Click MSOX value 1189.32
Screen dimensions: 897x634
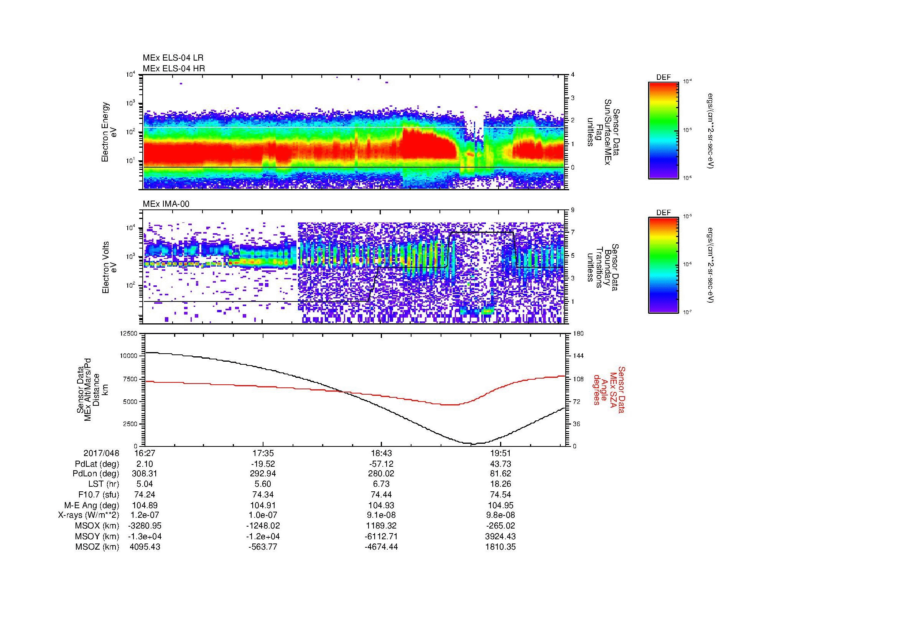[381, 526]
